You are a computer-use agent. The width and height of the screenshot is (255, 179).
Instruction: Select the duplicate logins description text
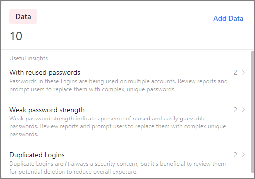(118, 168)
